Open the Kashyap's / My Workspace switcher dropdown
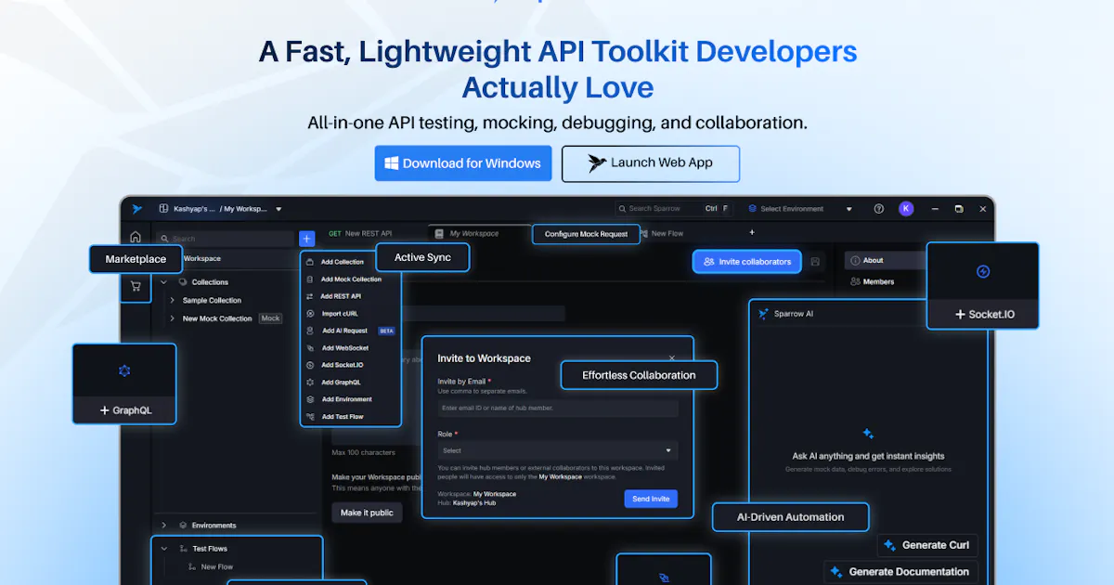 [x=220, y=209]
